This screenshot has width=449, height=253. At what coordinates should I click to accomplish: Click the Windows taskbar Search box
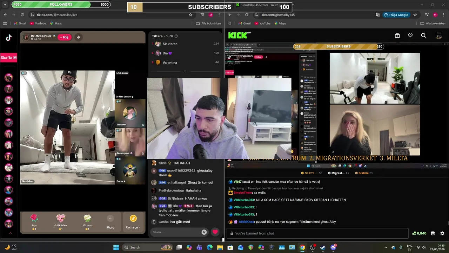[x=148, y=247]
